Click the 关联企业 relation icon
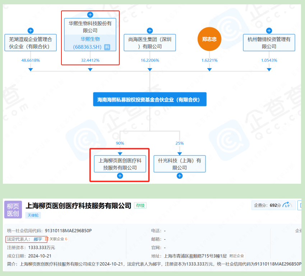This screenshot has width=305, height=276. pos(46,239)
